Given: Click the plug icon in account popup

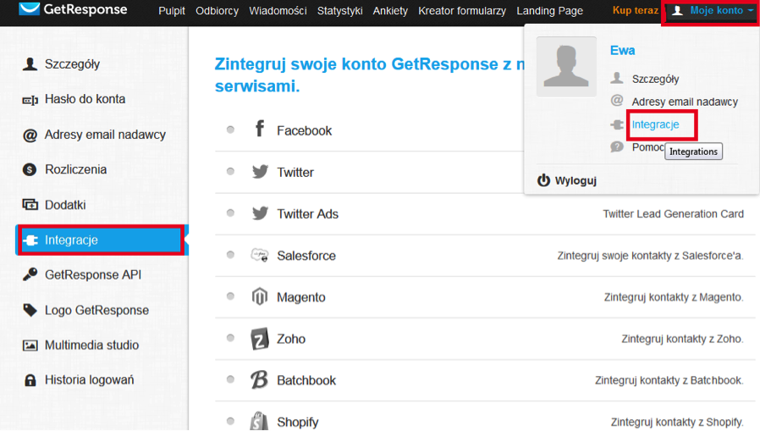Looking at the screenshot, I should coord(617,124).
